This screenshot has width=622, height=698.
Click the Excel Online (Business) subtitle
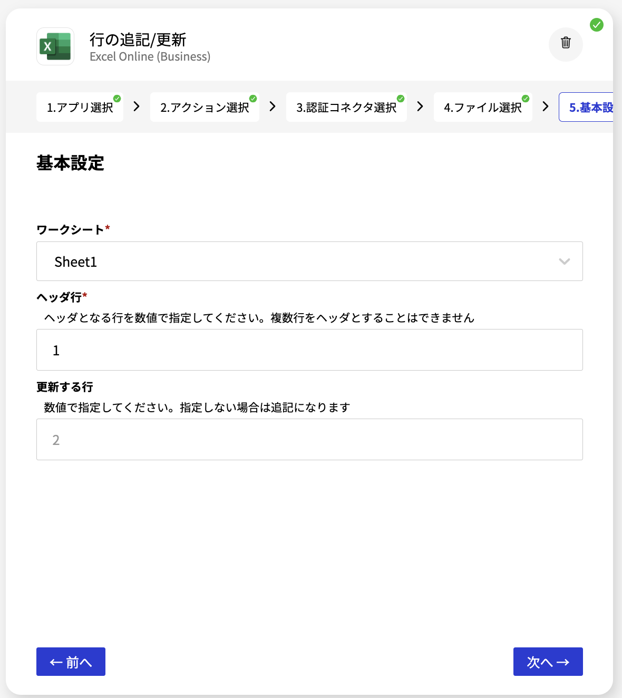[150, 57]
